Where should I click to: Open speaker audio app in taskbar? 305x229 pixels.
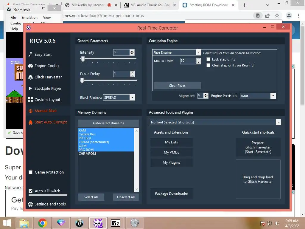pyautogui.click(x=135, y=223)
